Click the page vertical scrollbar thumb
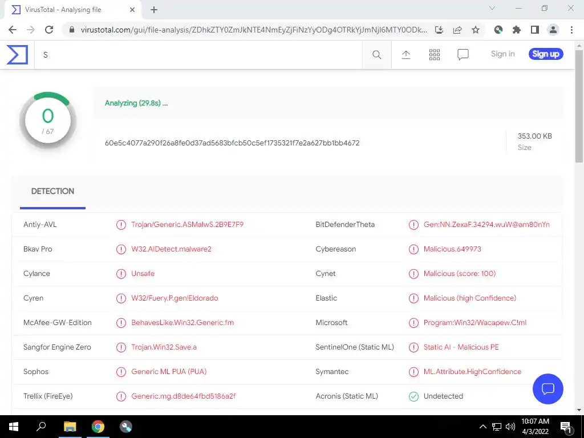Image resolution: width=584 pixels, height=438 pixels. [579, 106]
